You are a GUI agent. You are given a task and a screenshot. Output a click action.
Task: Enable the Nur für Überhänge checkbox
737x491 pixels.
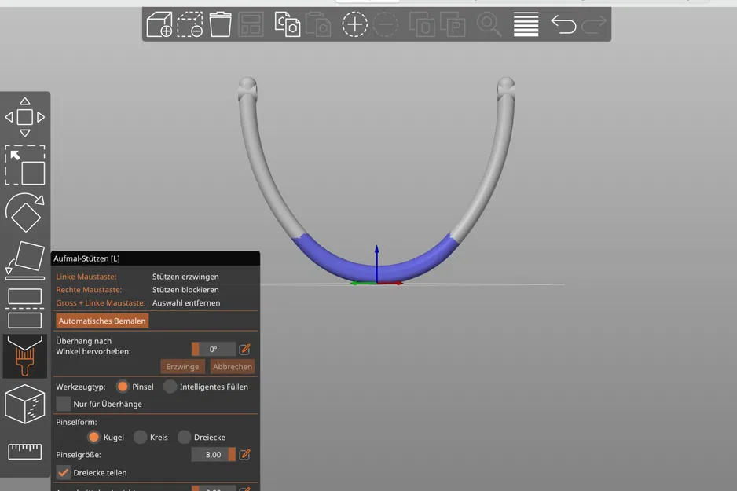[x=63, y=404]
